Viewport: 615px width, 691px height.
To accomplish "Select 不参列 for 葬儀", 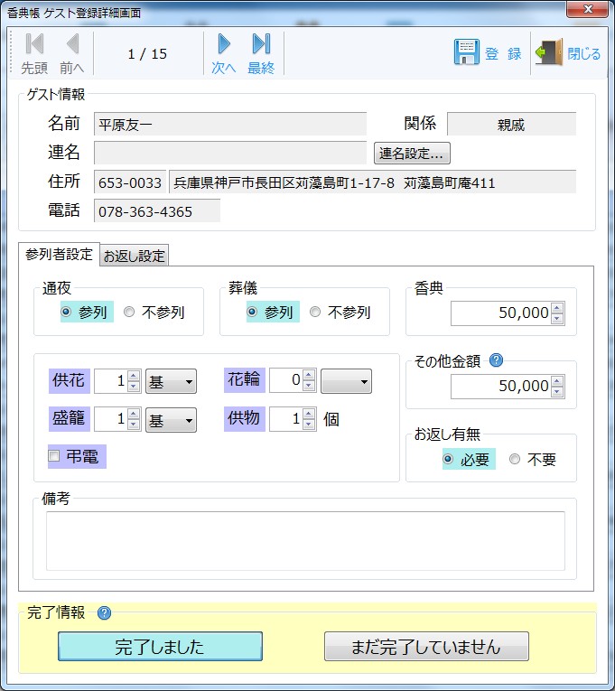I will click(x=315, y=313).
